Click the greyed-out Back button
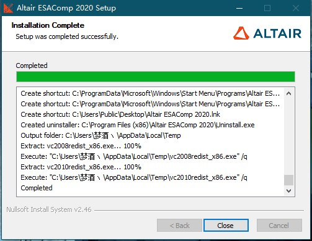 click(x=179, y=226)
